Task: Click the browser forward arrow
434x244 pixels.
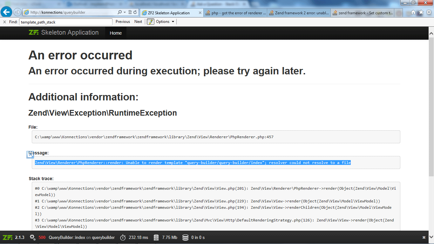Action: point(17,12)
